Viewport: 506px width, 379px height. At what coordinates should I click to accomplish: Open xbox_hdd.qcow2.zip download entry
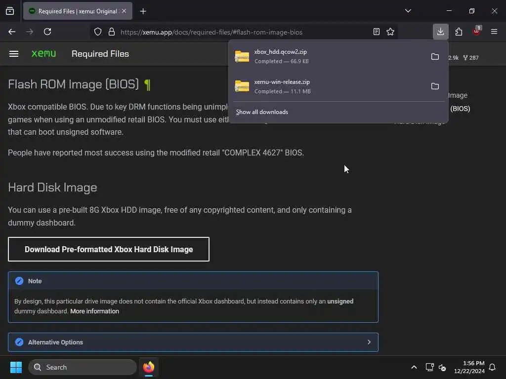click(x=328, y=56)
